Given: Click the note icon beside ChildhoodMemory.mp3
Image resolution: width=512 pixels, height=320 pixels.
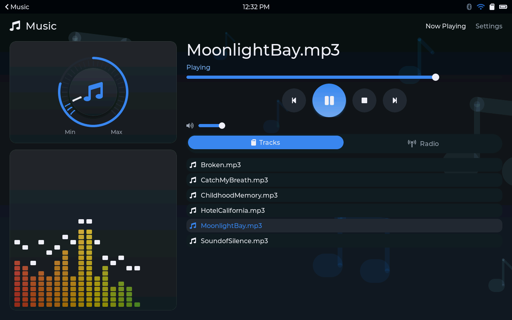Looking at the screenshot, I should coord(193,195).
